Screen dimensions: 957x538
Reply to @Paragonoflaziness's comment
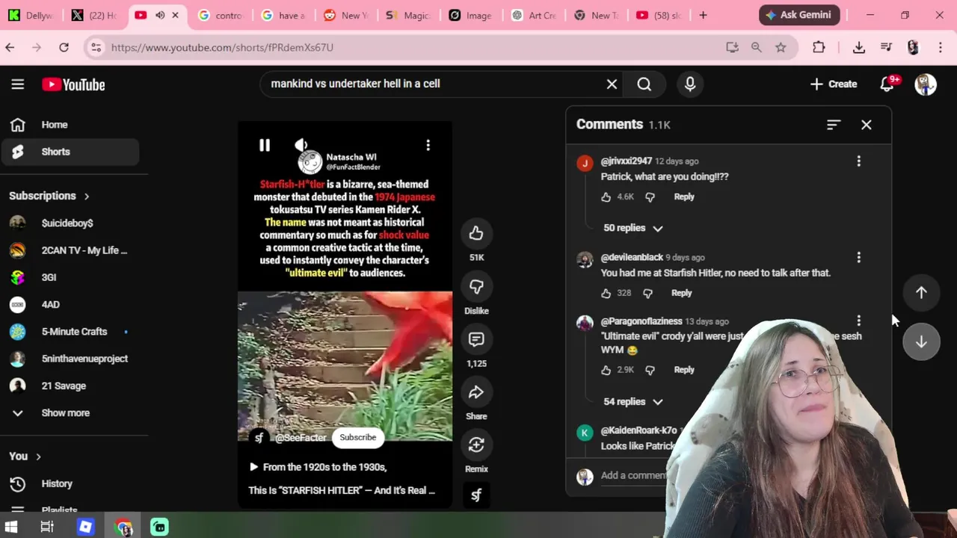point(684,370)
